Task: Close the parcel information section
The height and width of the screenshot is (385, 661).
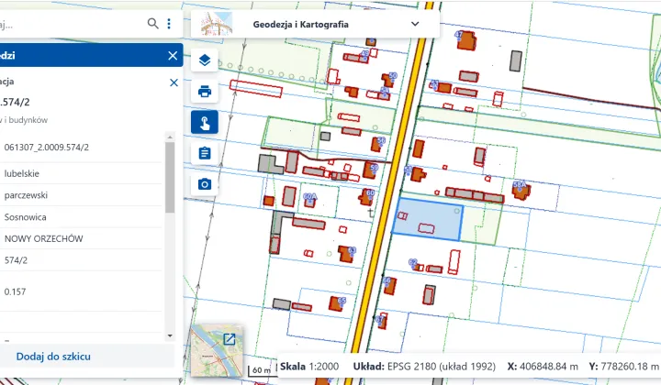Action: coord(174,82)
